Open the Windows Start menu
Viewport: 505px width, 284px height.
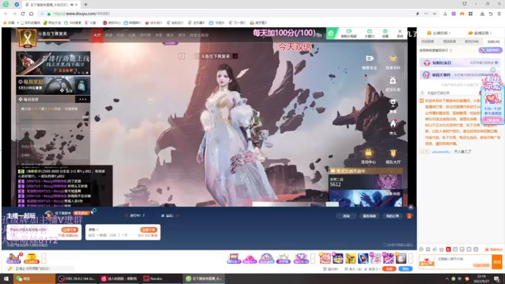6,279
